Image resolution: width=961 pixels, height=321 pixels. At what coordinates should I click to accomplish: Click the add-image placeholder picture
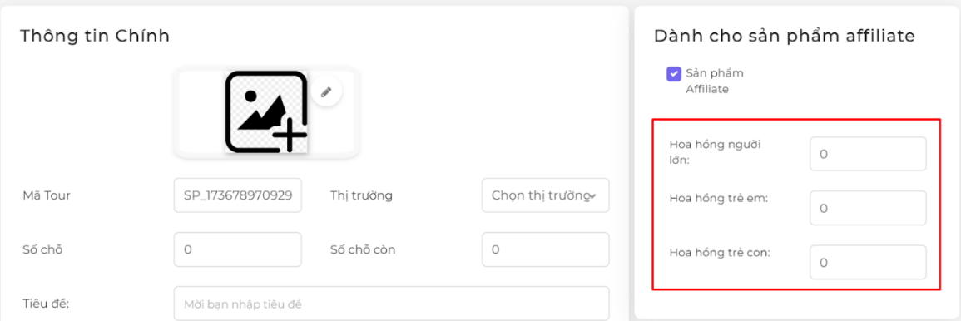pos(266,111)
